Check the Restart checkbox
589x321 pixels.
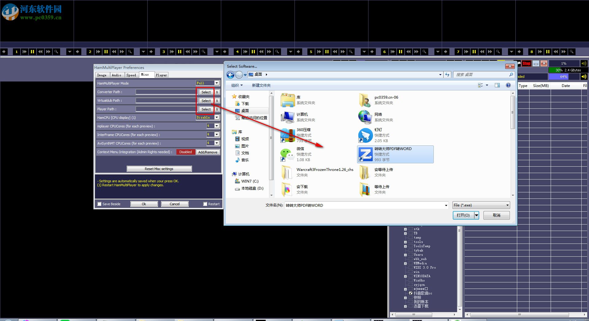point(205,204)
